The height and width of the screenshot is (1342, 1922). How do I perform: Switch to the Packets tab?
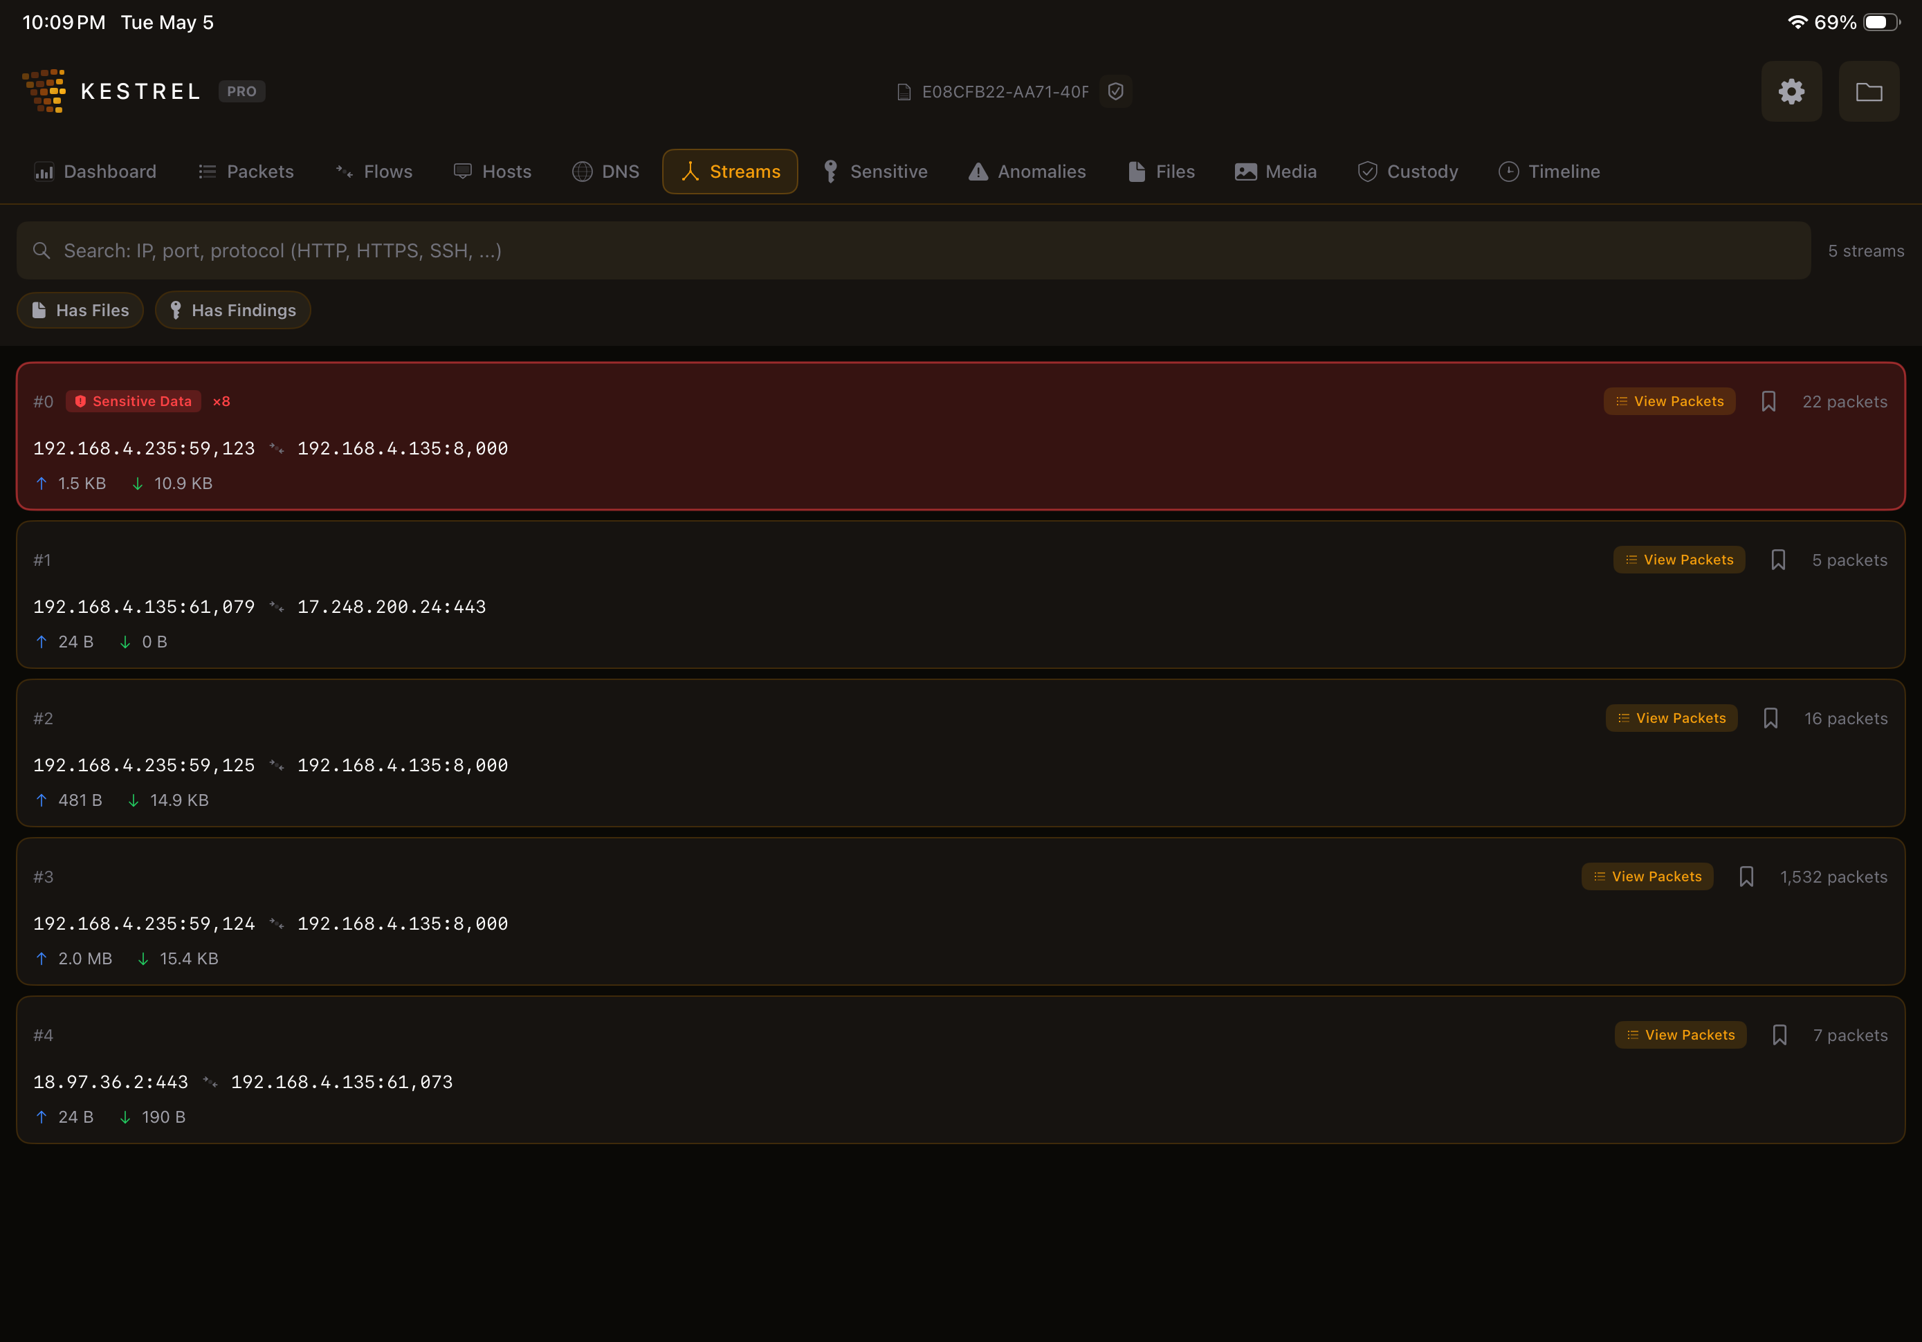[246, 172]
